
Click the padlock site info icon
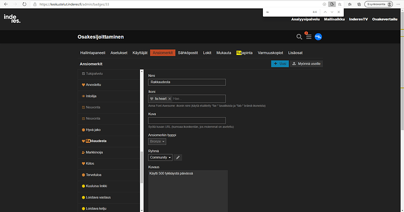[x=35, y=4]
